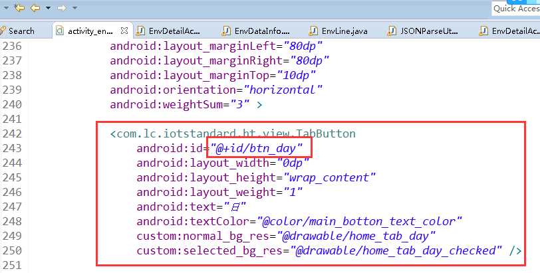Navigate forward with right arrow
The width and height of the screenshot is (540, 273).
coord(62,7)
